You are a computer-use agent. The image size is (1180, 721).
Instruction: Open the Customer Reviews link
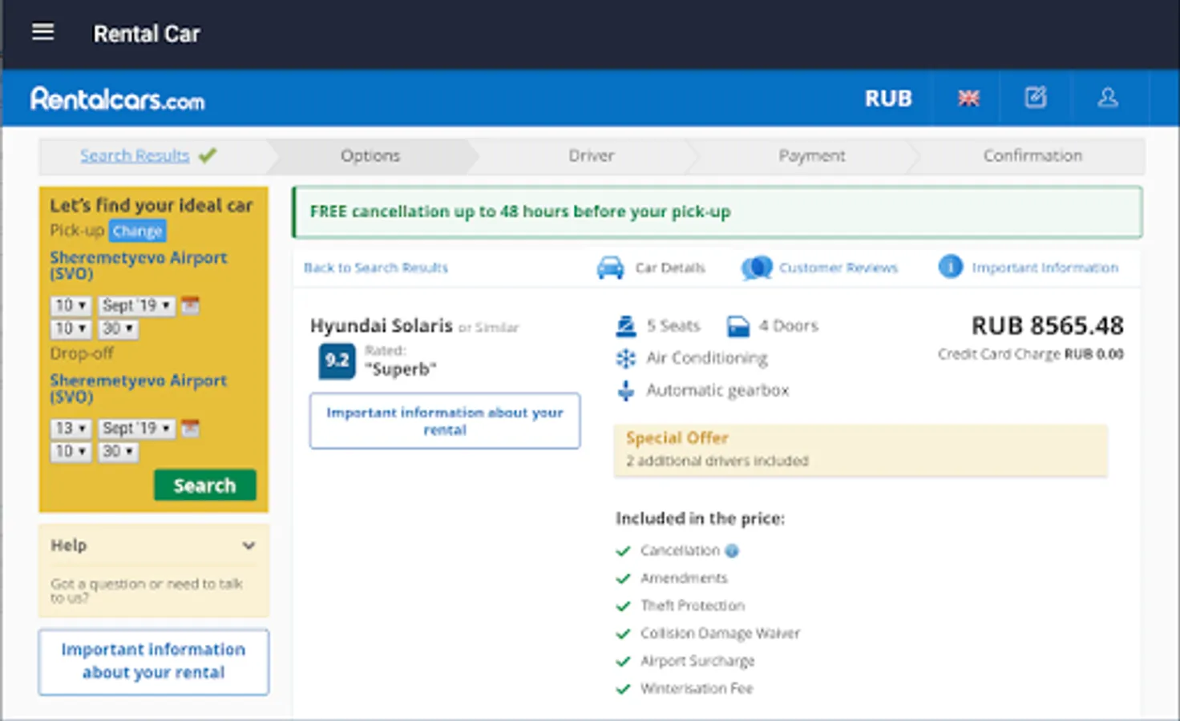[x=839, y=268]
